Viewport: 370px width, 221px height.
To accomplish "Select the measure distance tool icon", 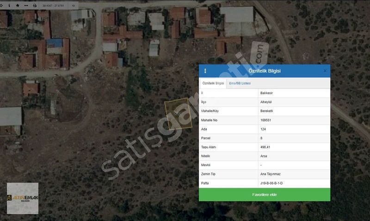I will click(26, 6).
